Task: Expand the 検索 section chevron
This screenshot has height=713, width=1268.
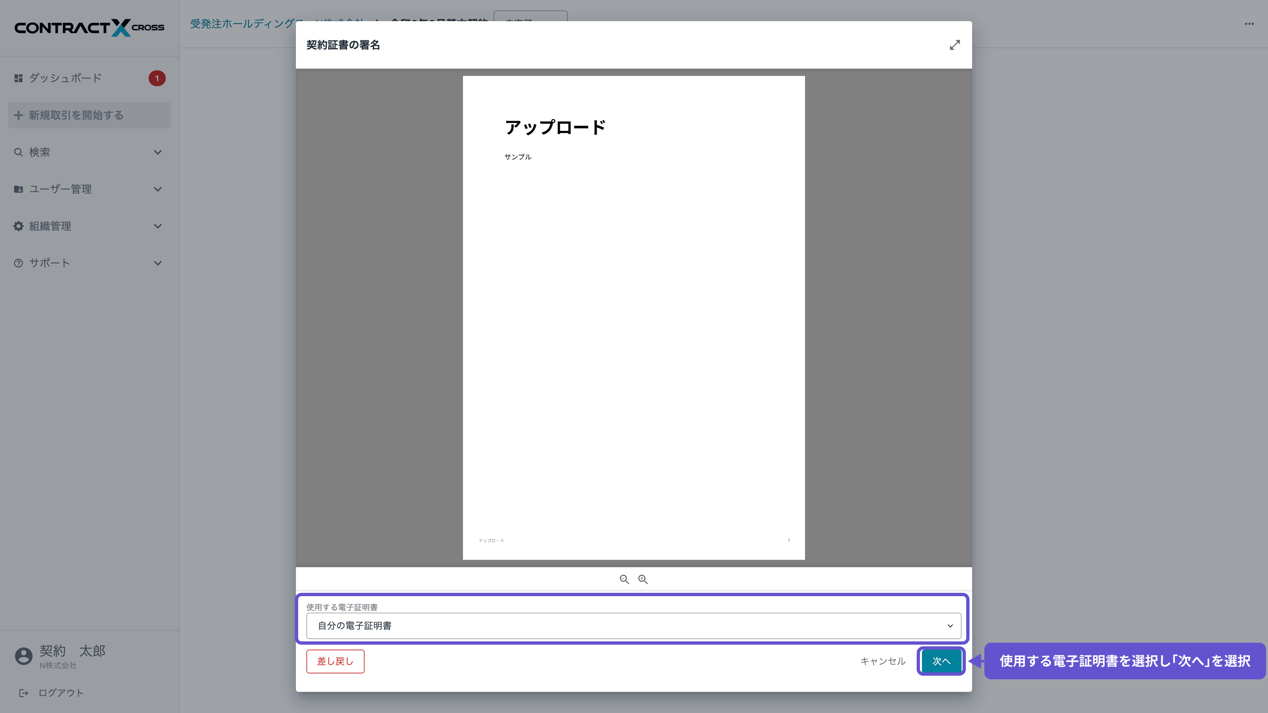Action: coord(158,152)
